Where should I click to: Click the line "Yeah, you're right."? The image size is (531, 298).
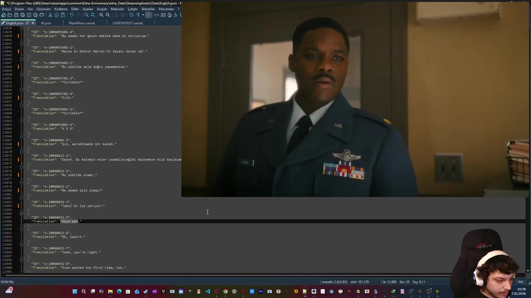tap(66, 252)
